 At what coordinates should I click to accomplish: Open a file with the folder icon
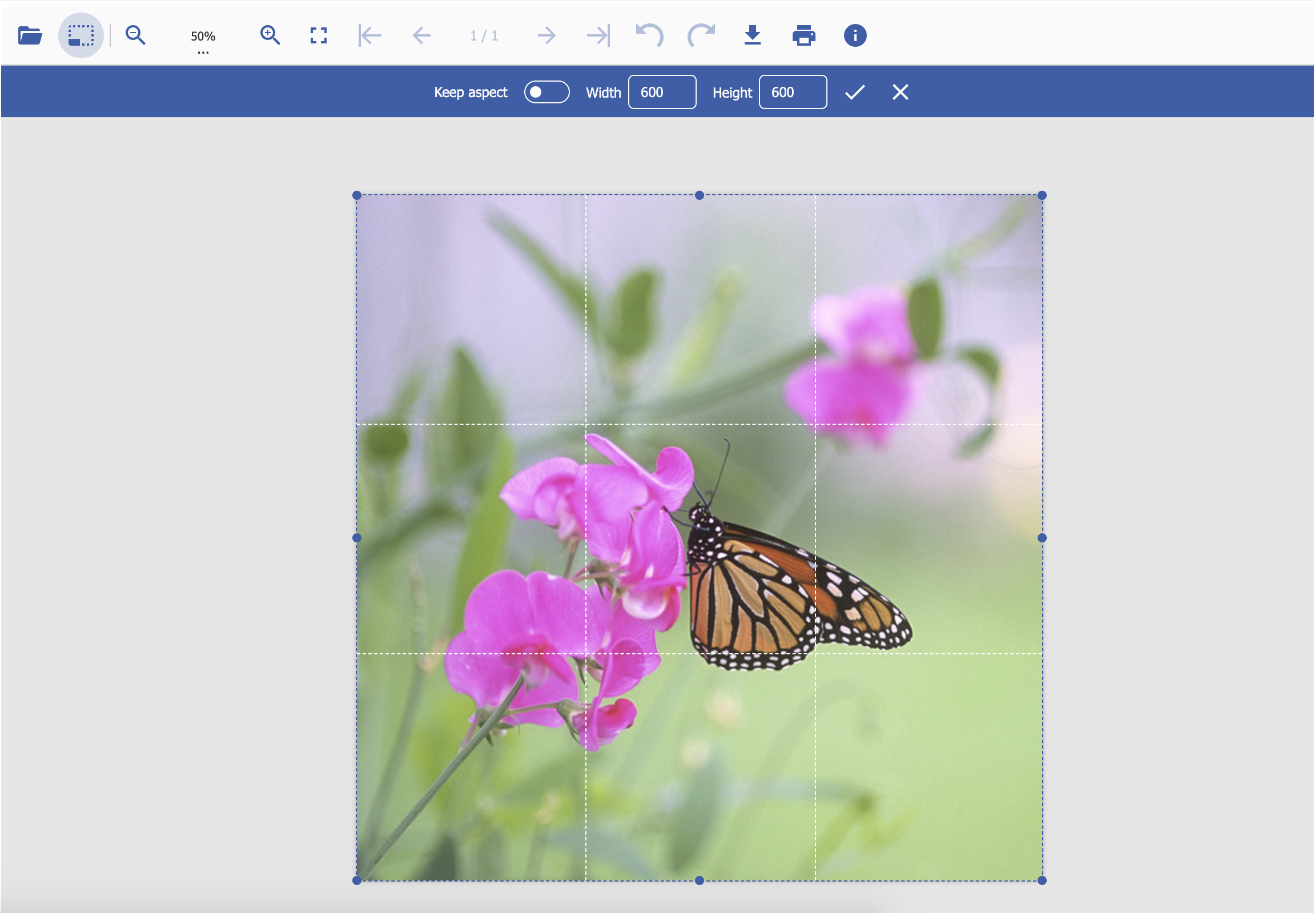pyautogui.click(x=30, y=35)
